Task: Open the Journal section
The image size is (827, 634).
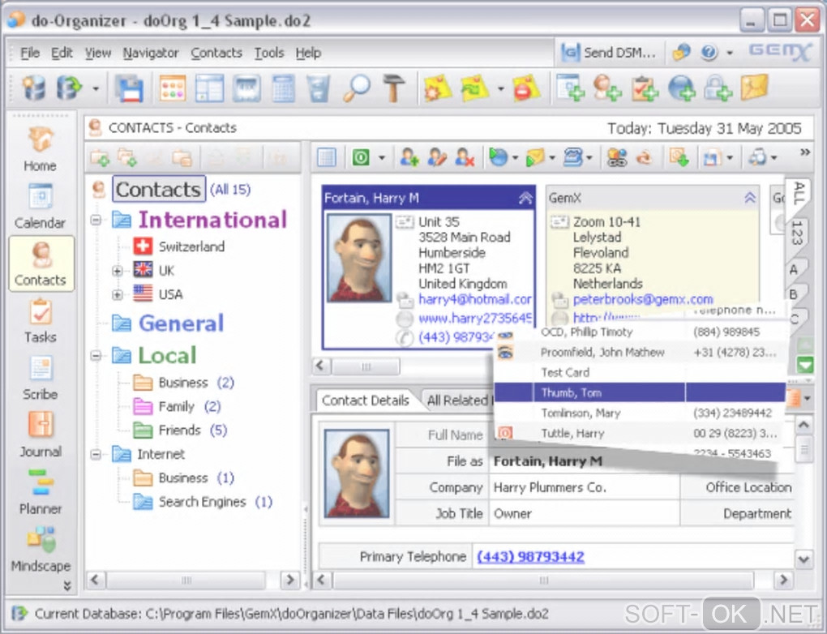Action: tap(40, 435)
